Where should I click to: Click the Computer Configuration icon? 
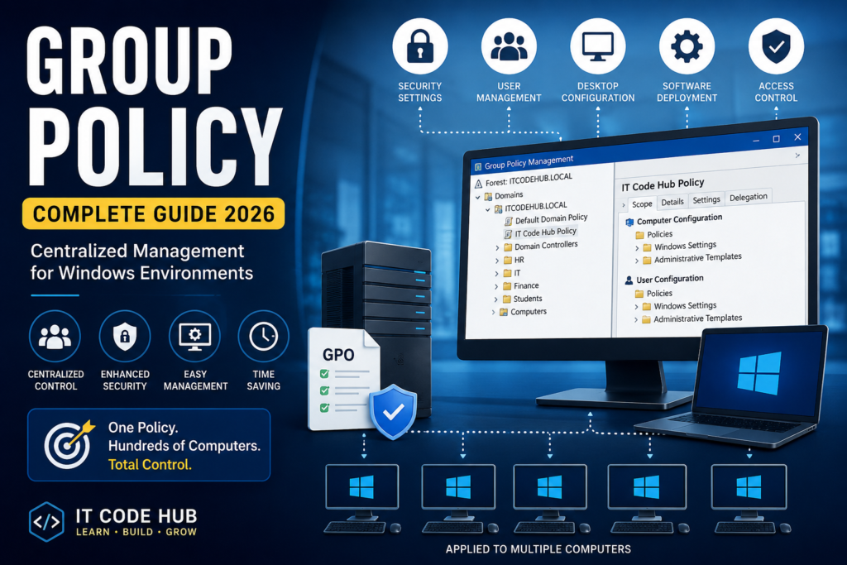tap(629, 222)
